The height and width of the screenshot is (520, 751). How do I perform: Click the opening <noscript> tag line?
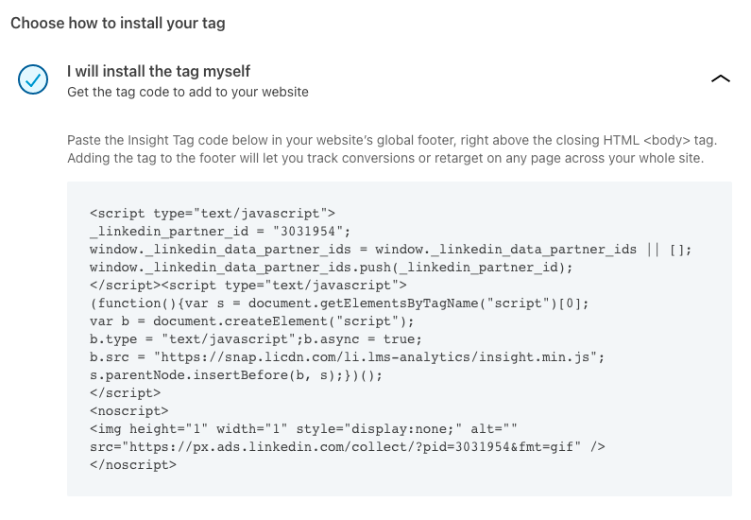(128, 411)
